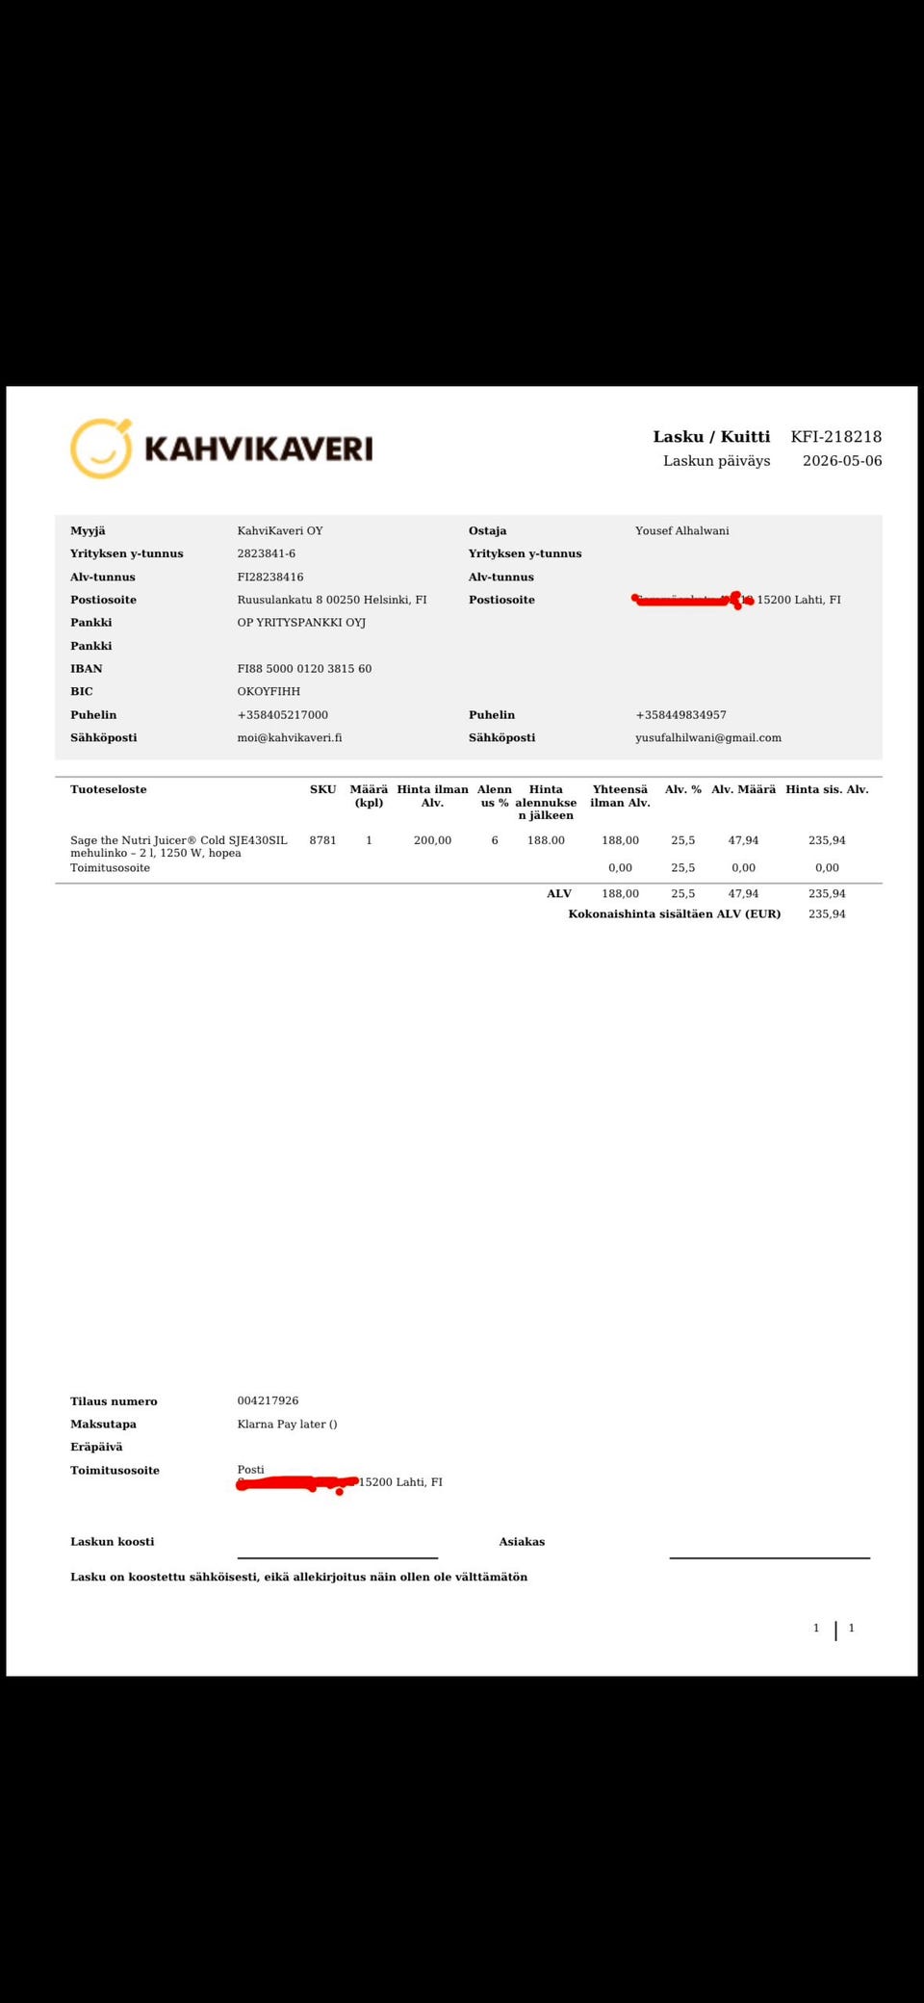This screenshot has height=2003, width=924.
Task: Select the order number 004217926
Action: tap(268, 1401)
